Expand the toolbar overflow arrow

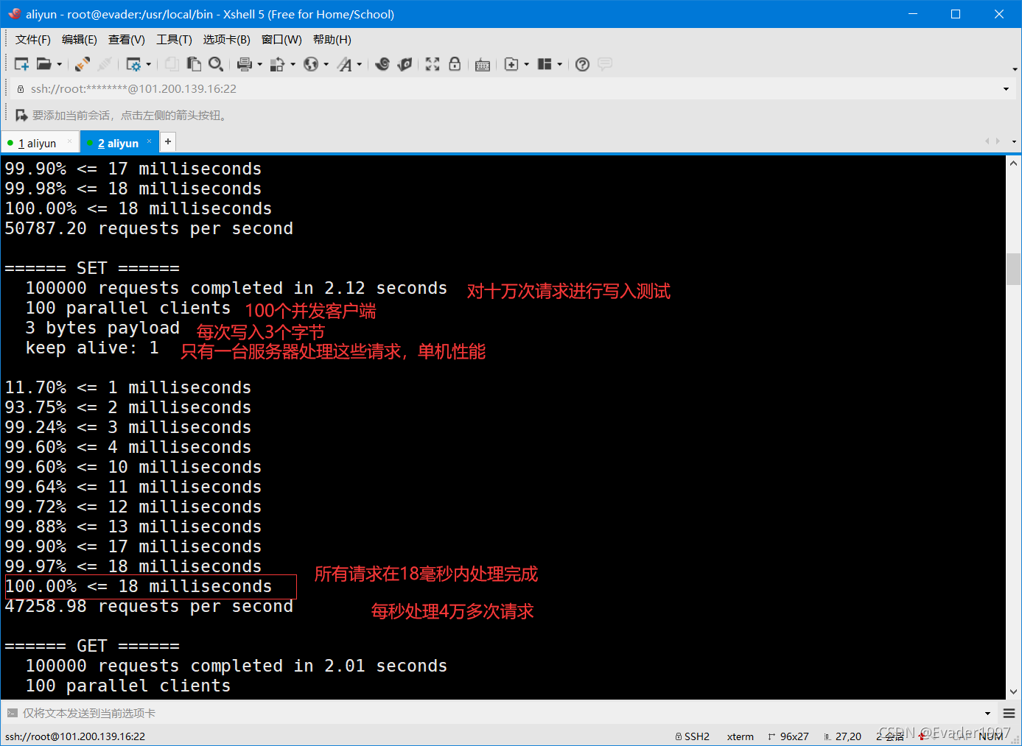pyautogui.click(x=1015, y=69)
